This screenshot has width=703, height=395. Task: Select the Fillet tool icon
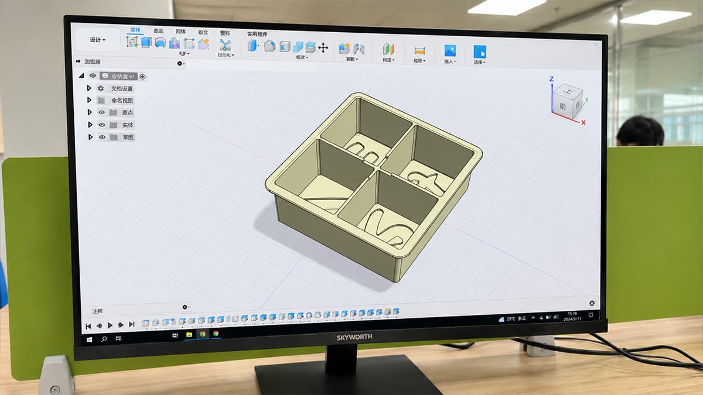point(269,46)
